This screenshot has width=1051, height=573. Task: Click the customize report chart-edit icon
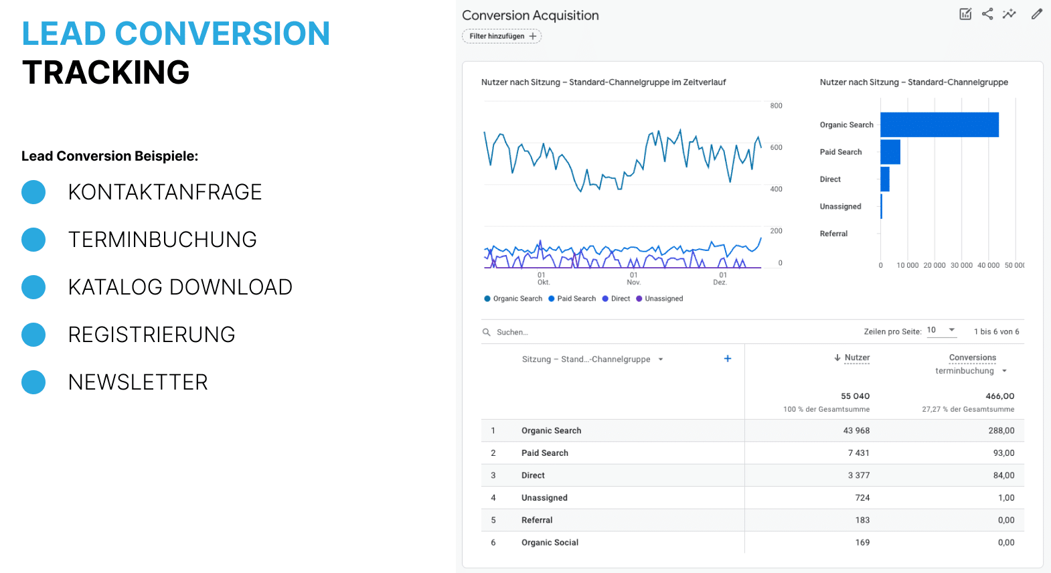tap(965, 14)
